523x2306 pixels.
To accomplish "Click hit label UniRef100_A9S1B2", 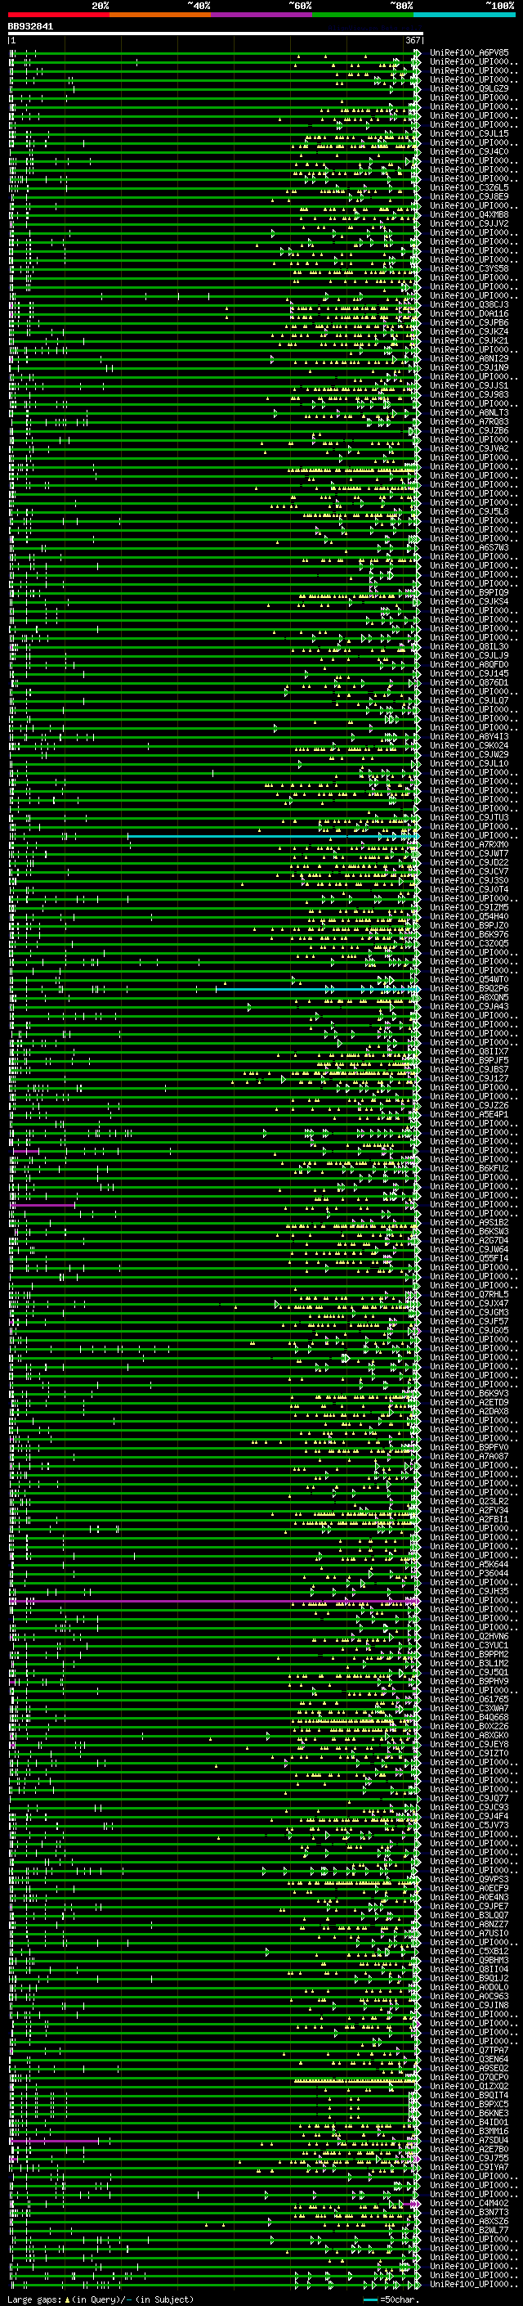I will [x=469, y=1223].
